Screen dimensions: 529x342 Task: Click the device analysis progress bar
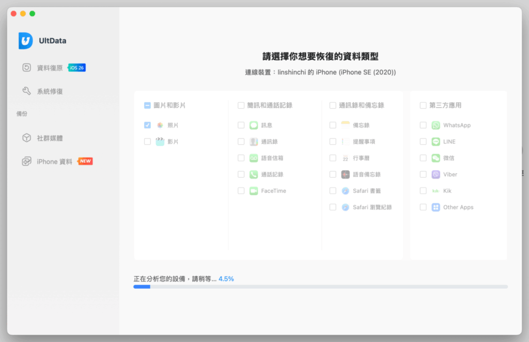[x=320, y=286]
